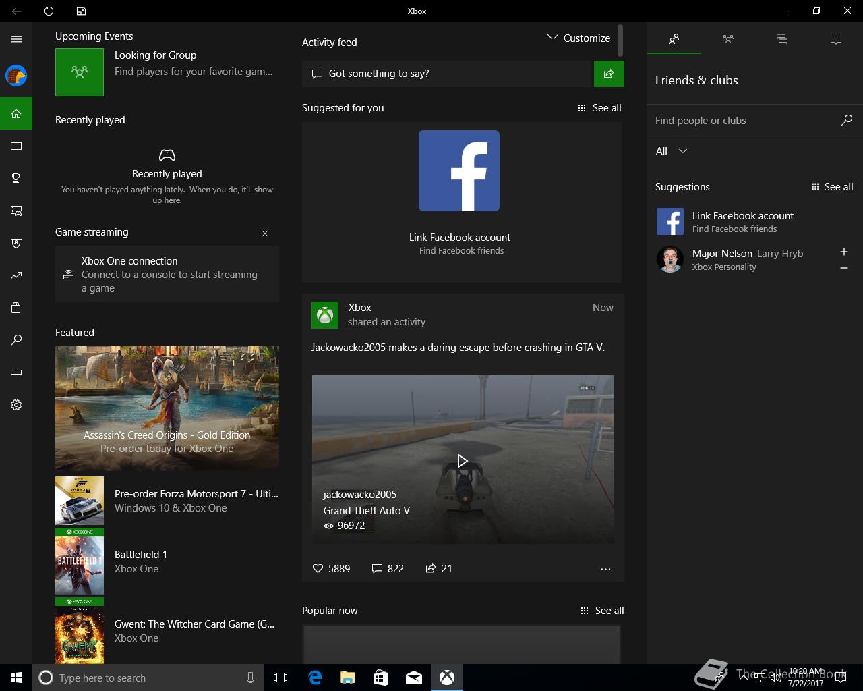Expand the All filter dropdown
The width and height of the screenshot is (863, 691).
coord(672,151)
